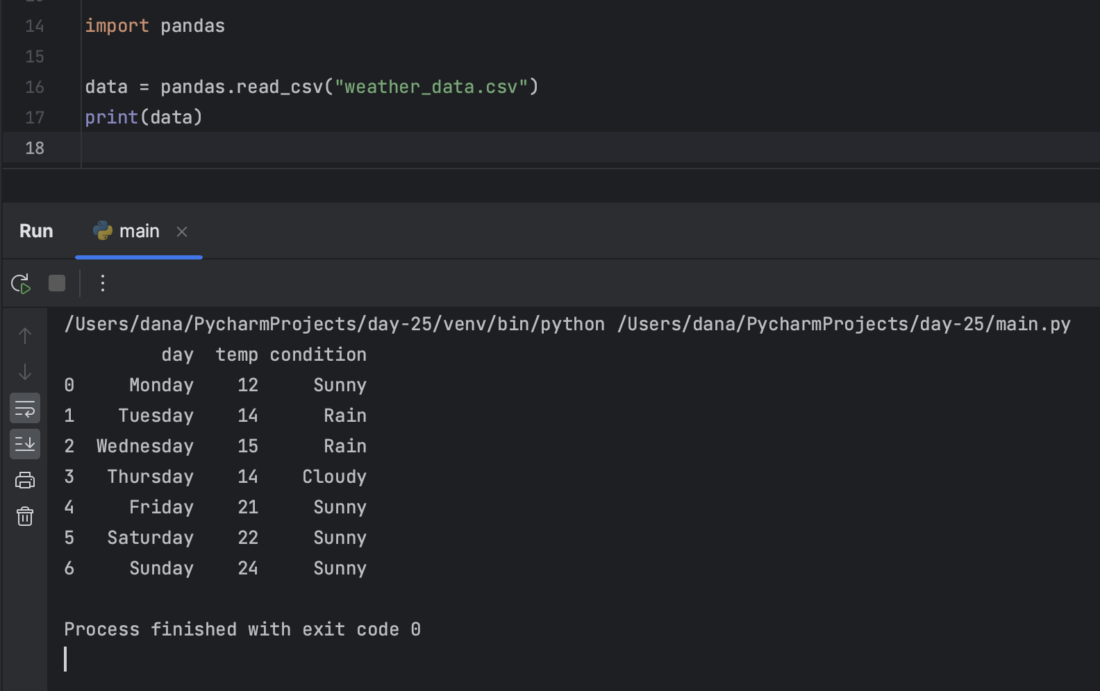Click the Python icon on main tab
Viewport: 1100px width, 691px height.
coord(103,231)
